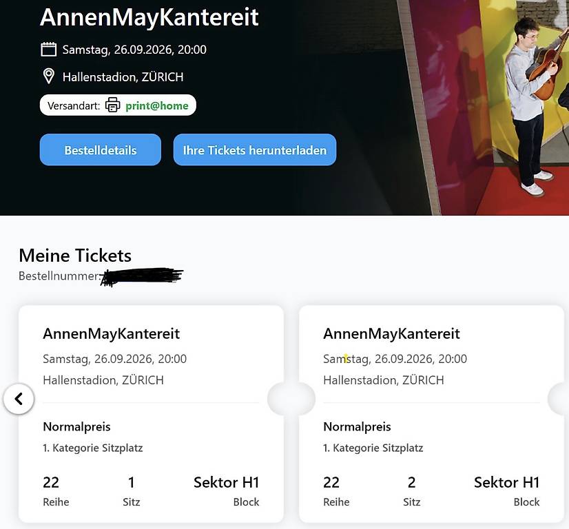569x529 pixels.
Task: Download tickets via Ihre Tickets herunterladen
Action: (x=255, y=150)
